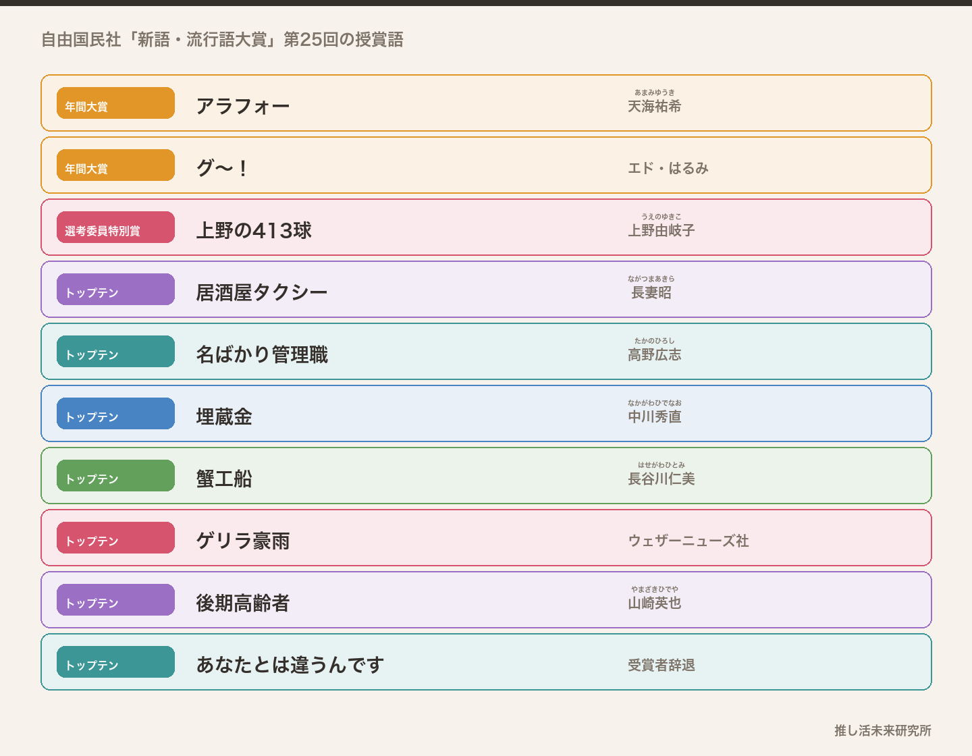Select the word 居酒屋タクシー
This screenshot has width=972, height=756.
262,292
